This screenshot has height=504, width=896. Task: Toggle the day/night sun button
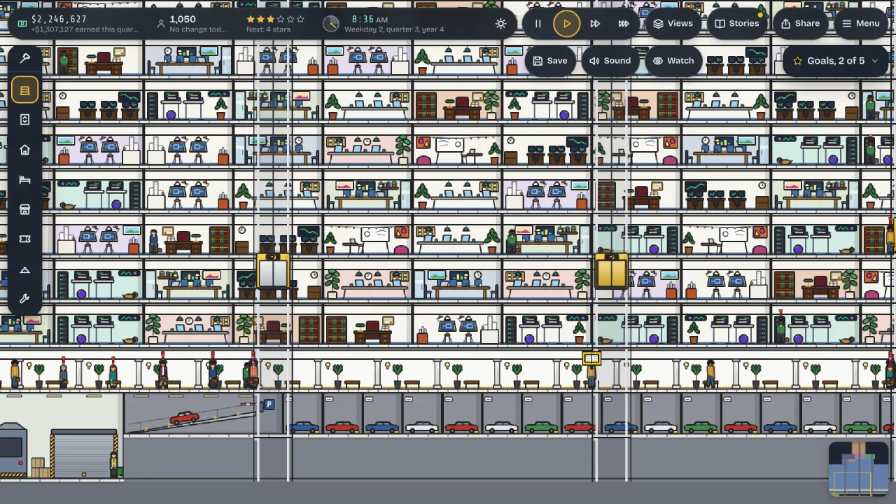pyautogui.click(x=500, y=23)
